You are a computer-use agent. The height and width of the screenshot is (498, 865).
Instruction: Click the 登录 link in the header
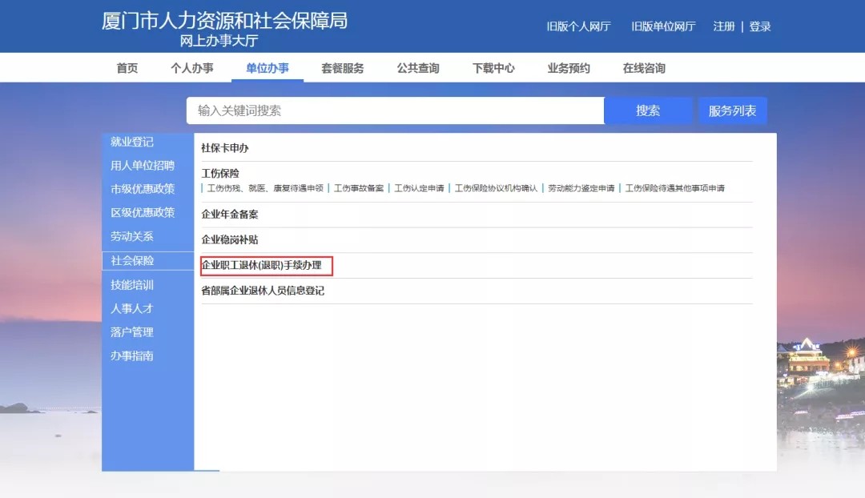[x=759, y=26]
